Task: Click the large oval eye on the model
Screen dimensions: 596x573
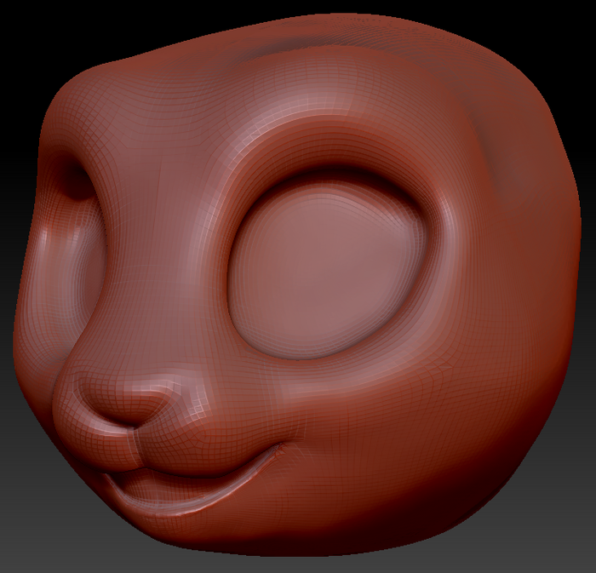Action: (x=328, y=269)
